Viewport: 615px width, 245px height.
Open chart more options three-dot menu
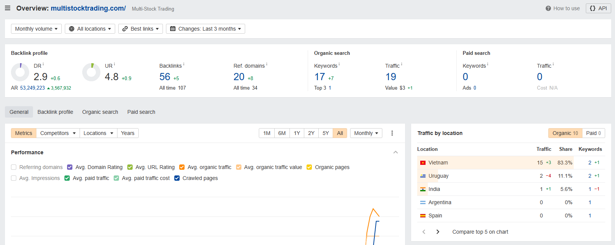click(392, 133)
